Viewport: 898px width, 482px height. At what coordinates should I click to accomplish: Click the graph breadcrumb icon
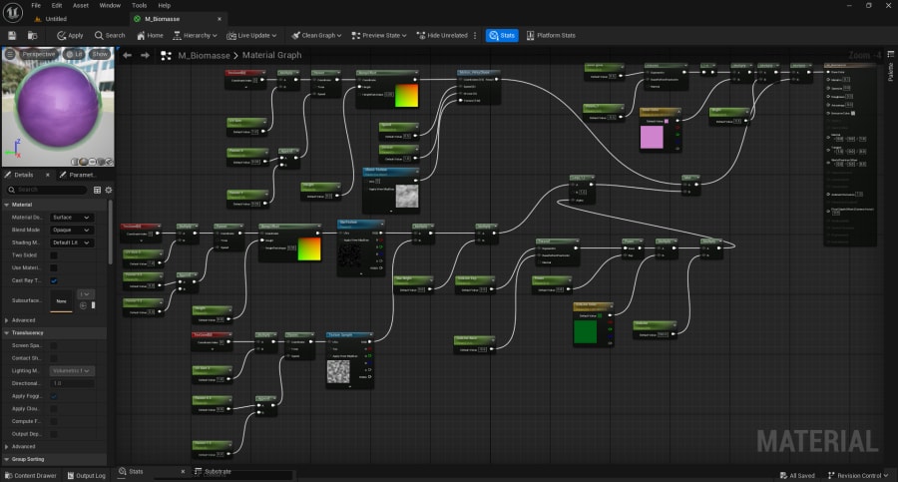click(x=166, y=56)
